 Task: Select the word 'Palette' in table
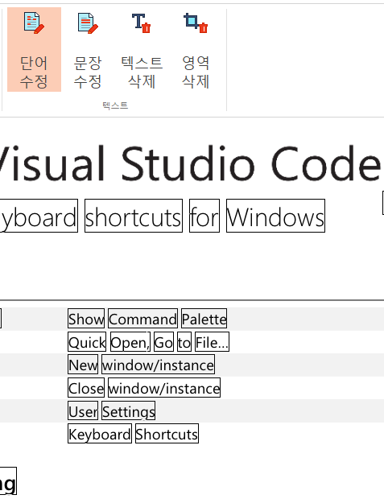tap(204, 318)
